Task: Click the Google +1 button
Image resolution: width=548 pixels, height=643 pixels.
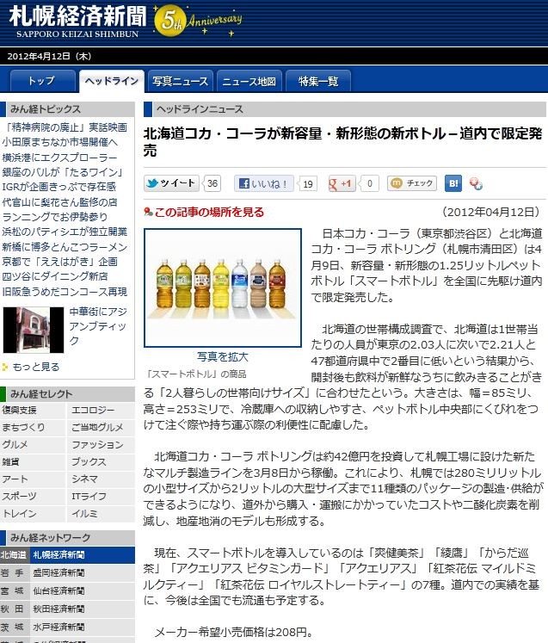Action: [x=342, y=183]
